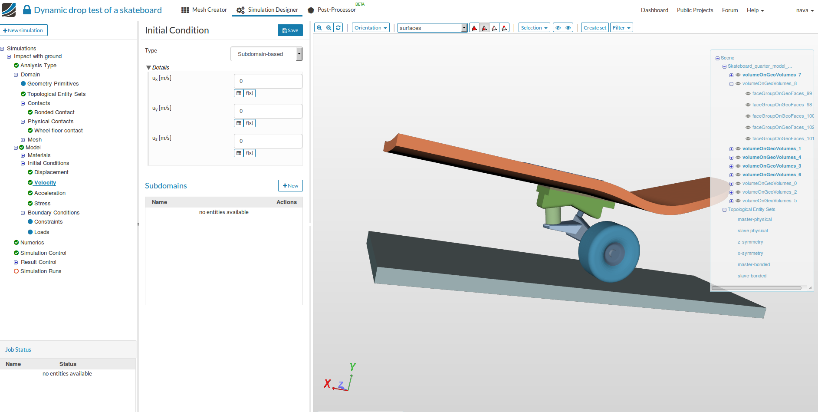This screenshot has height=412, width=818.
Task: Open the Selection dropdown
Action: point(534,28)
